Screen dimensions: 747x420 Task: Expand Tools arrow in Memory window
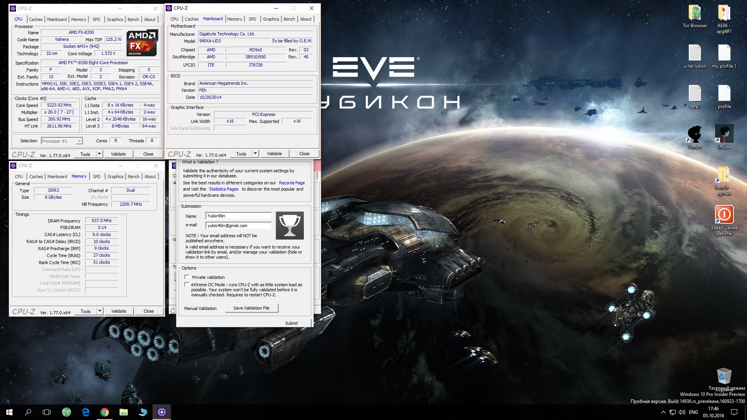click(x=100, y=311)
